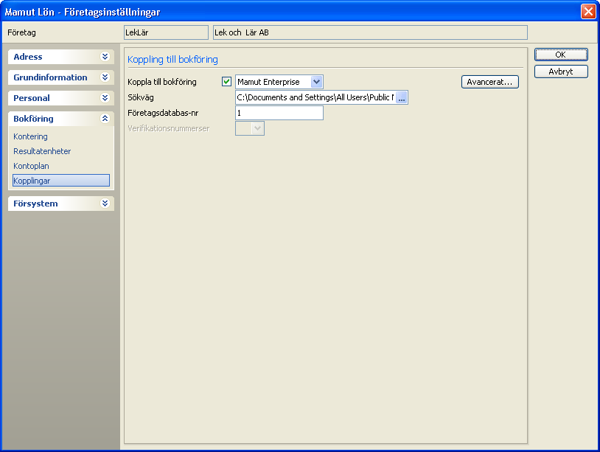Click the Företagsdatabas-nr field
This screenshot has width=600, height=452.
click(279, 113)
